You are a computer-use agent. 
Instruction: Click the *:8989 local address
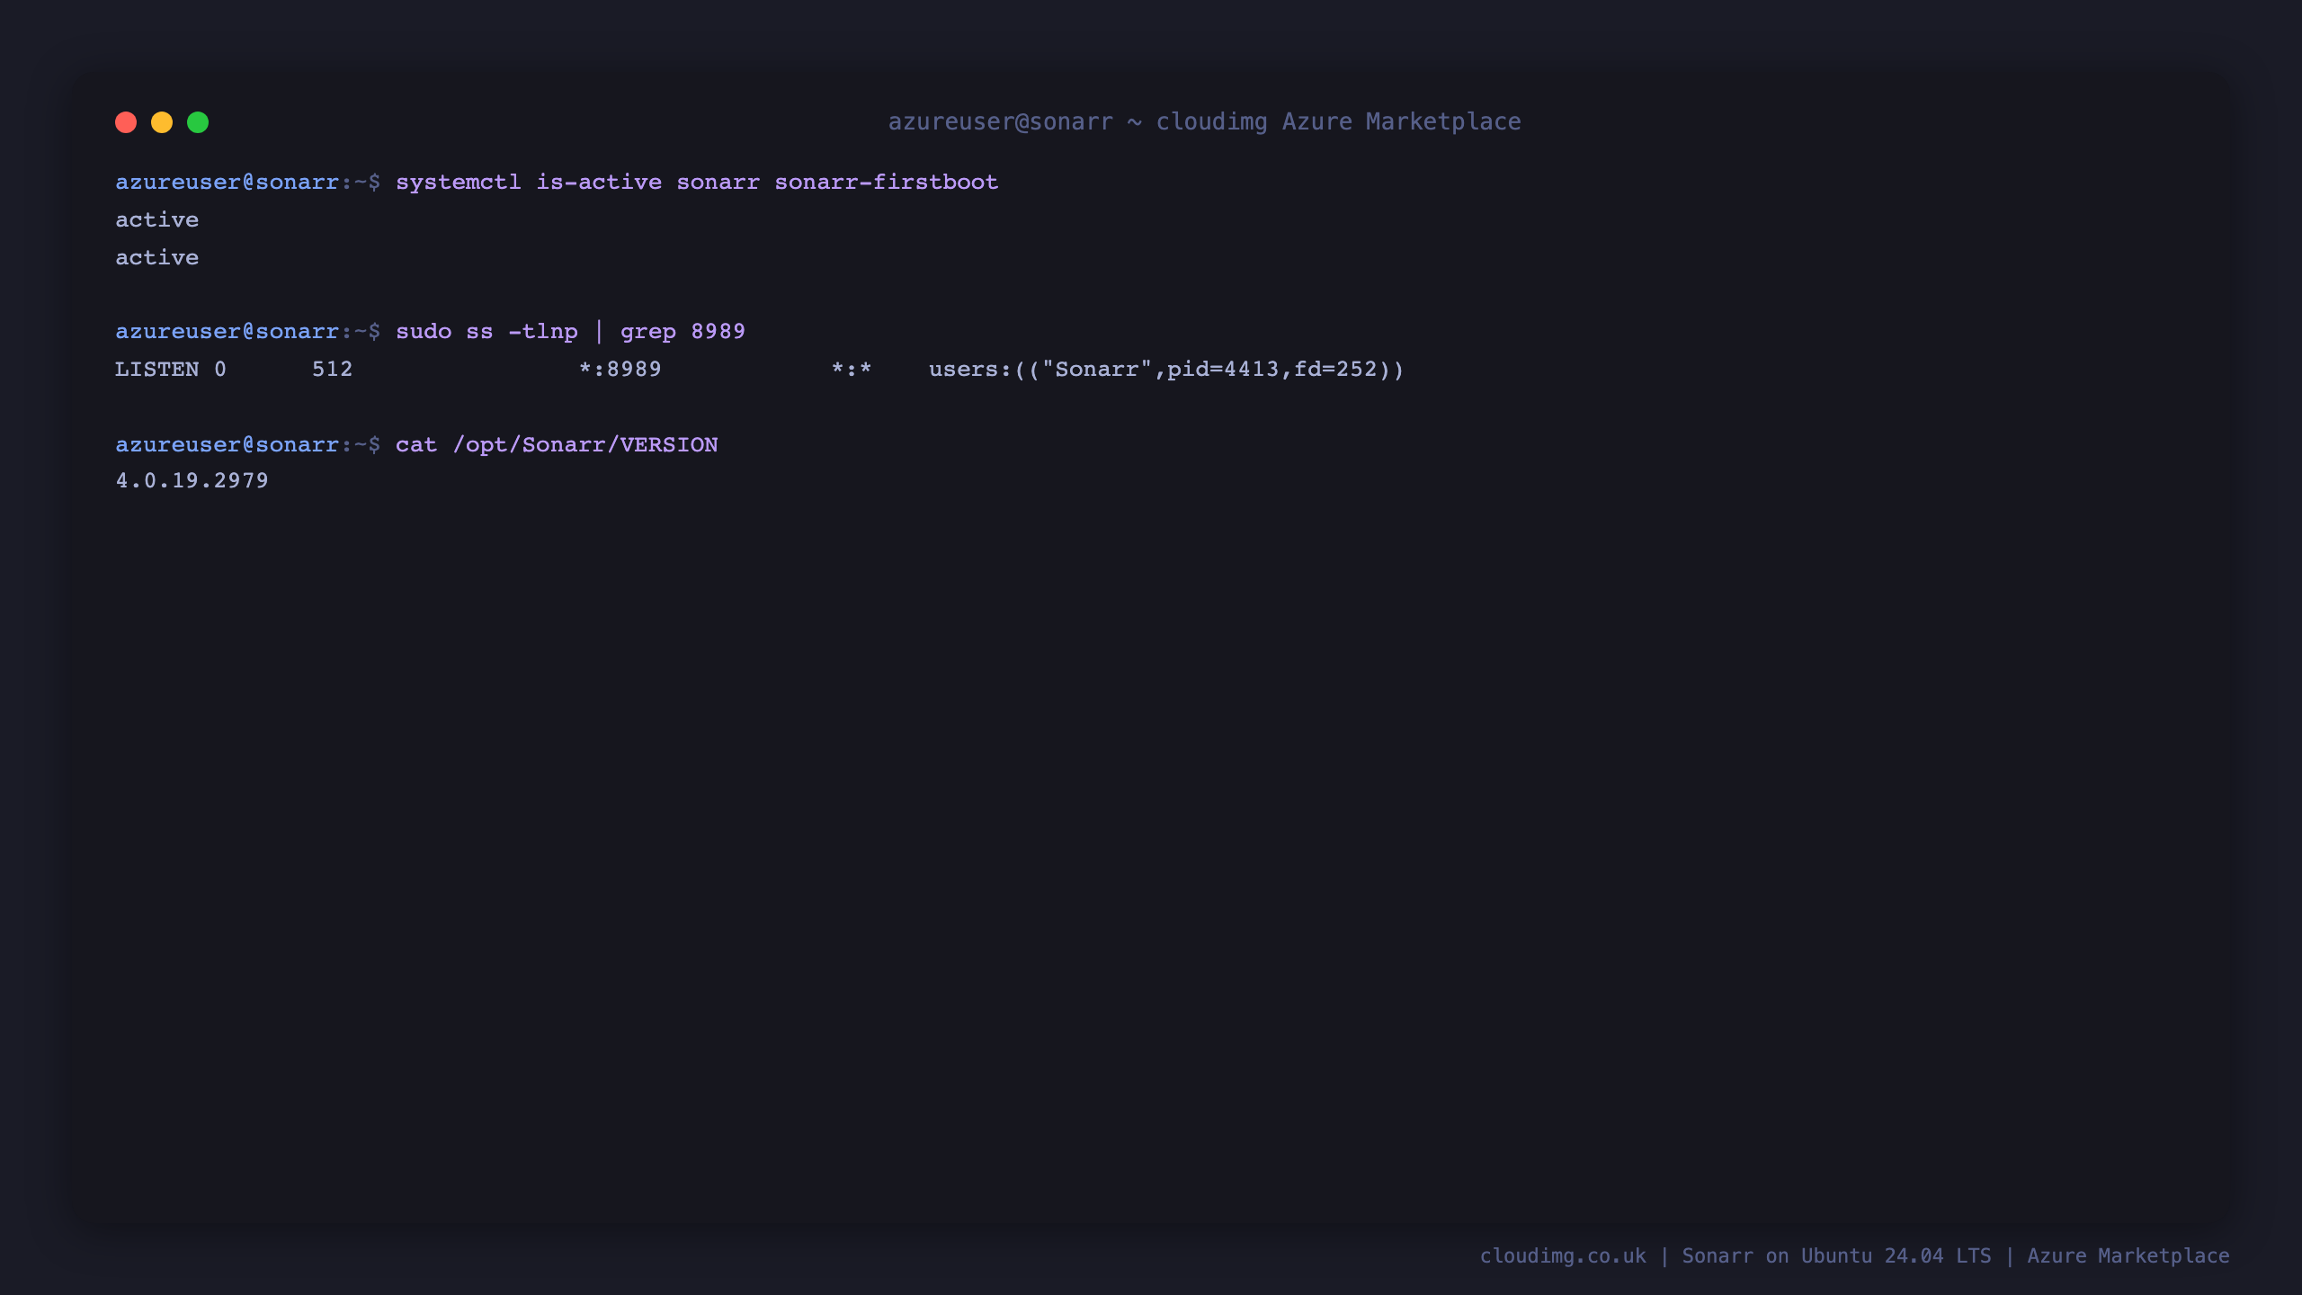(620, 369)
